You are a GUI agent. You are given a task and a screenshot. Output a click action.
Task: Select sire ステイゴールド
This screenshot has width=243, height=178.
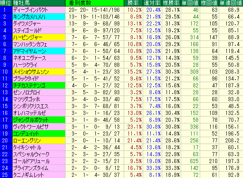coord(39,30)
